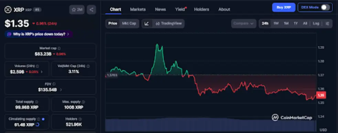Add XRP to watchlist via star button
Screen dimensions: 338x133
[77, 10]
